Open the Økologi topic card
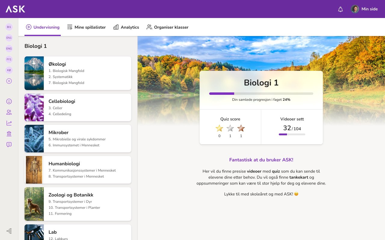385x240 pixels. tap(78, 73)
